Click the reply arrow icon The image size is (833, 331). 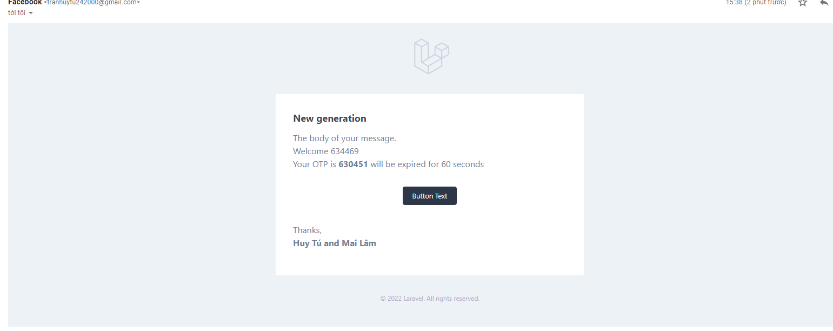(x=824, y=3)
